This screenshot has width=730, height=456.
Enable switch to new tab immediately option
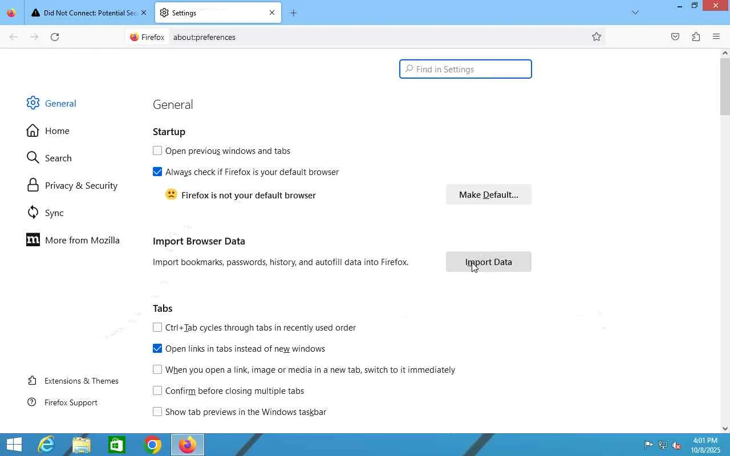pos(157,370)
